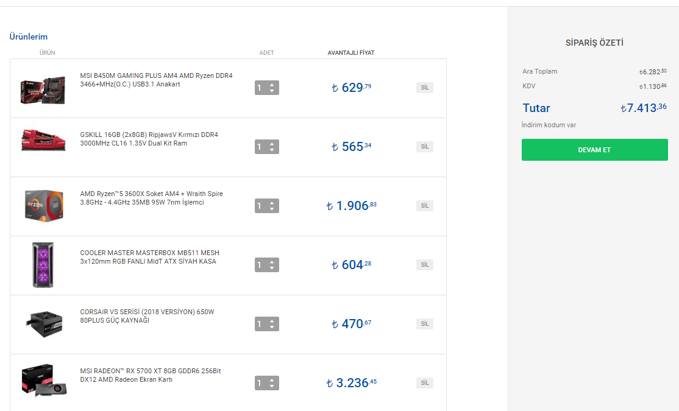The width and height of the screenshot is (679, 411).
Task: Decrease quantity of MSI Radeon RX 5700 XT
Action: click(x=272, y=386)
